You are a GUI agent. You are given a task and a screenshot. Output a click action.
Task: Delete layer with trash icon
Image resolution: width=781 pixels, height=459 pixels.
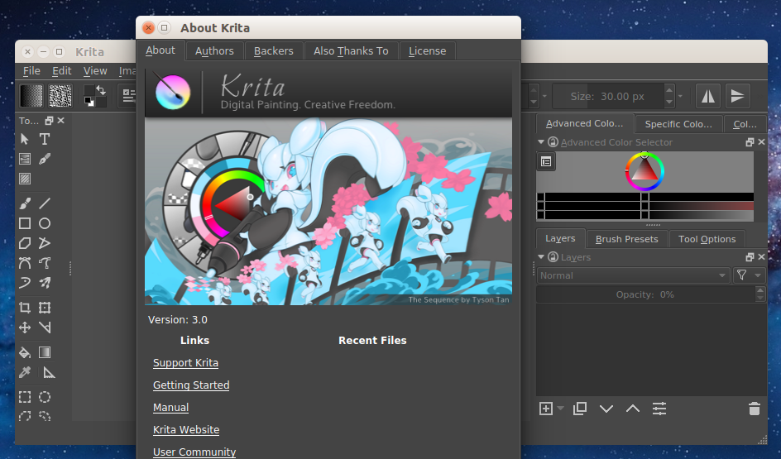754,409
